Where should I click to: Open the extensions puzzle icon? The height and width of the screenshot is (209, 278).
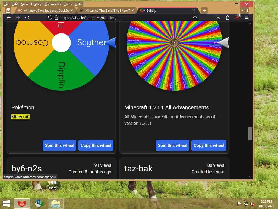(x=227, y=17)
